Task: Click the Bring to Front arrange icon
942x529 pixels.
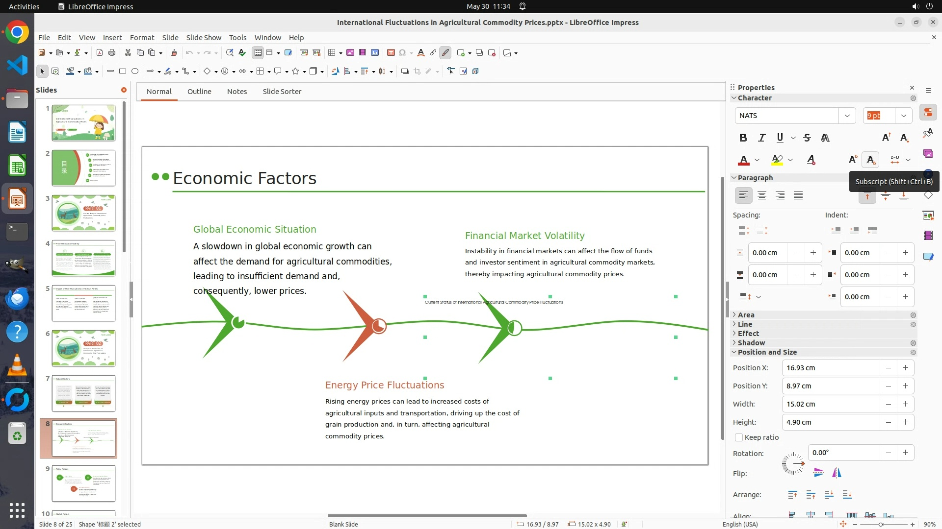Action: 792,495
